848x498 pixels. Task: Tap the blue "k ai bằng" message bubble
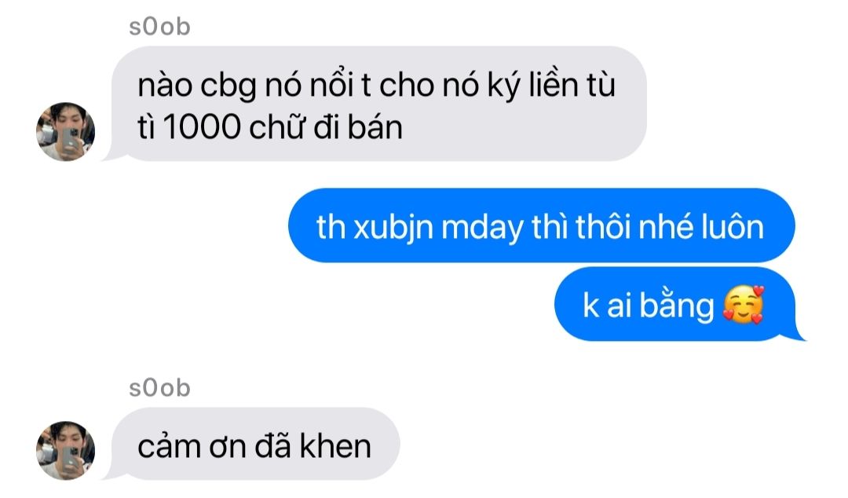(677, 304)
